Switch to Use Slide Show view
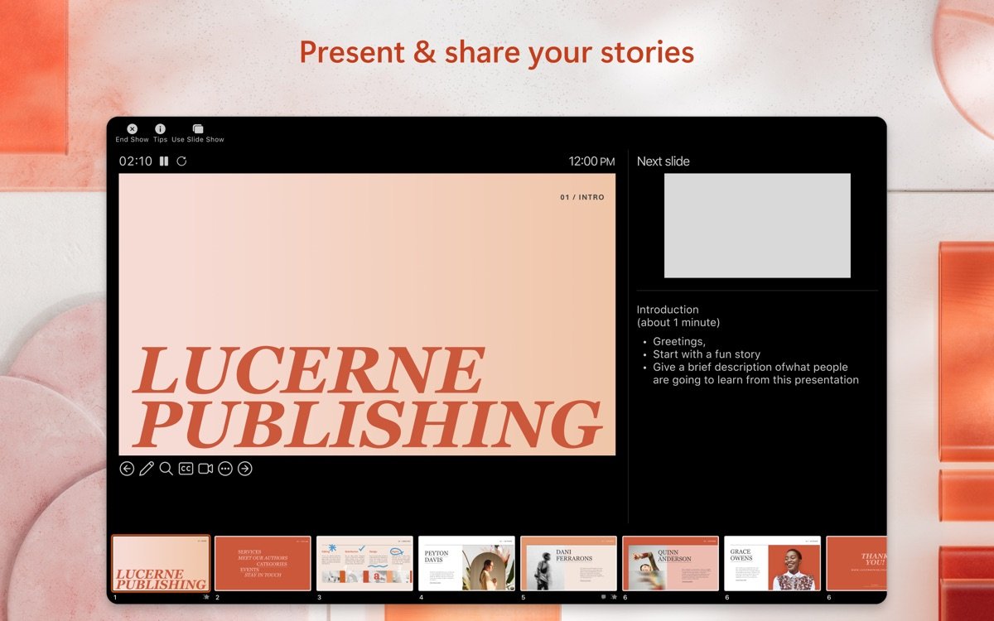 (x=198, y=129)
